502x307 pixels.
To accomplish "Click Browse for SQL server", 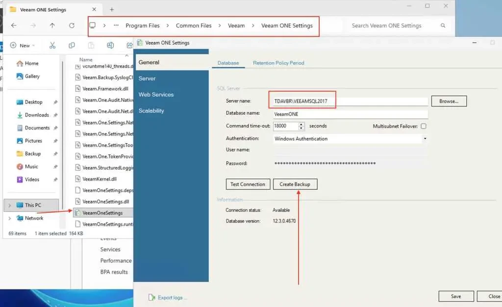I will tap(449, 101).
